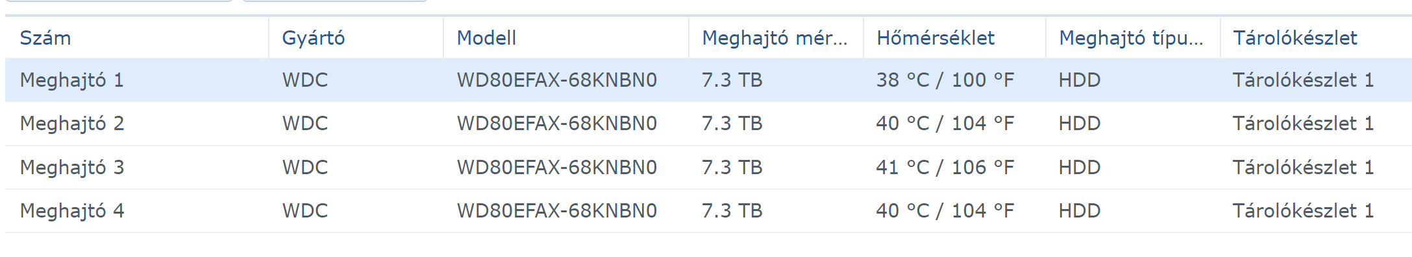
Task: Click the Meghajtó típus column header
Action: [x=1133, y=38]
